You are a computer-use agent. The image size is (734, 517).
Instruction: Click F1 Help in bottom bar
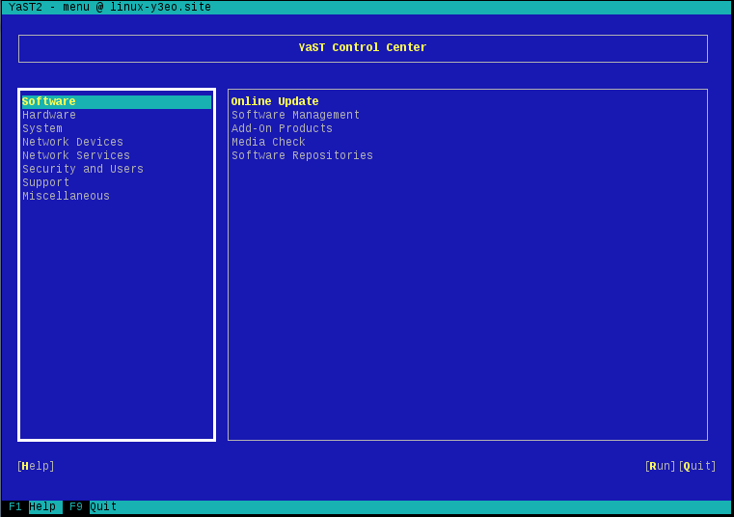tap(32, 506)
